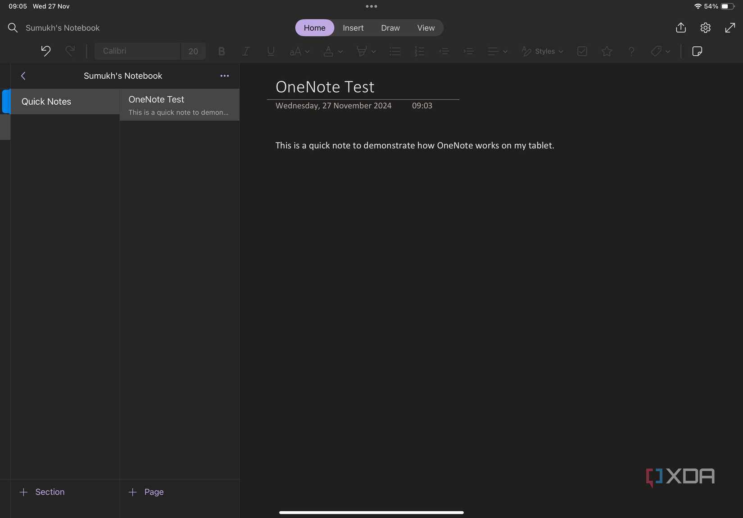Click the OneNote Test page title

pyautogui.click(x=325, y=87)
